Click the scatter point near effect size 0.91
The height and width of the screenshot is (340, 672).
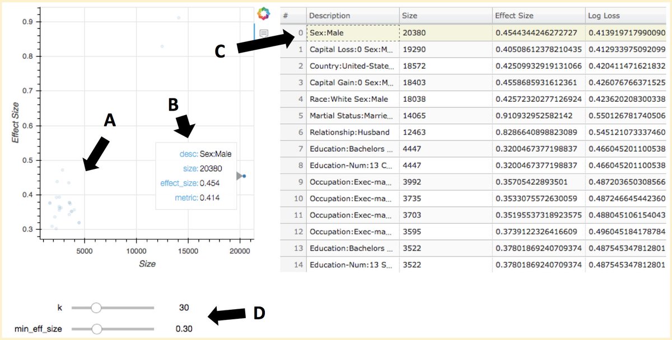tap(179, 18)
